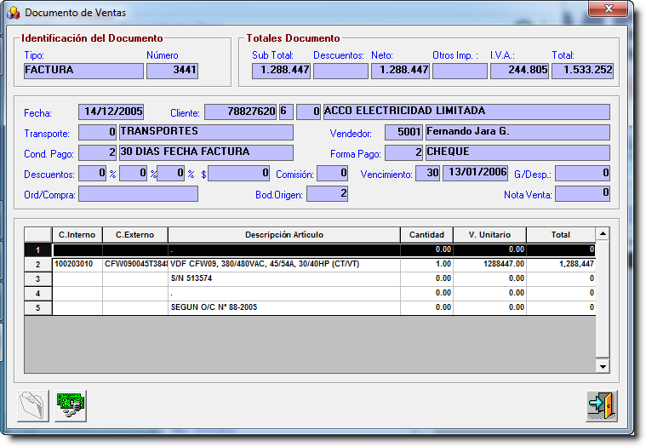Click the Transporte code field
The height and width of the screenshot is (447, 646).
coord(97,132)
